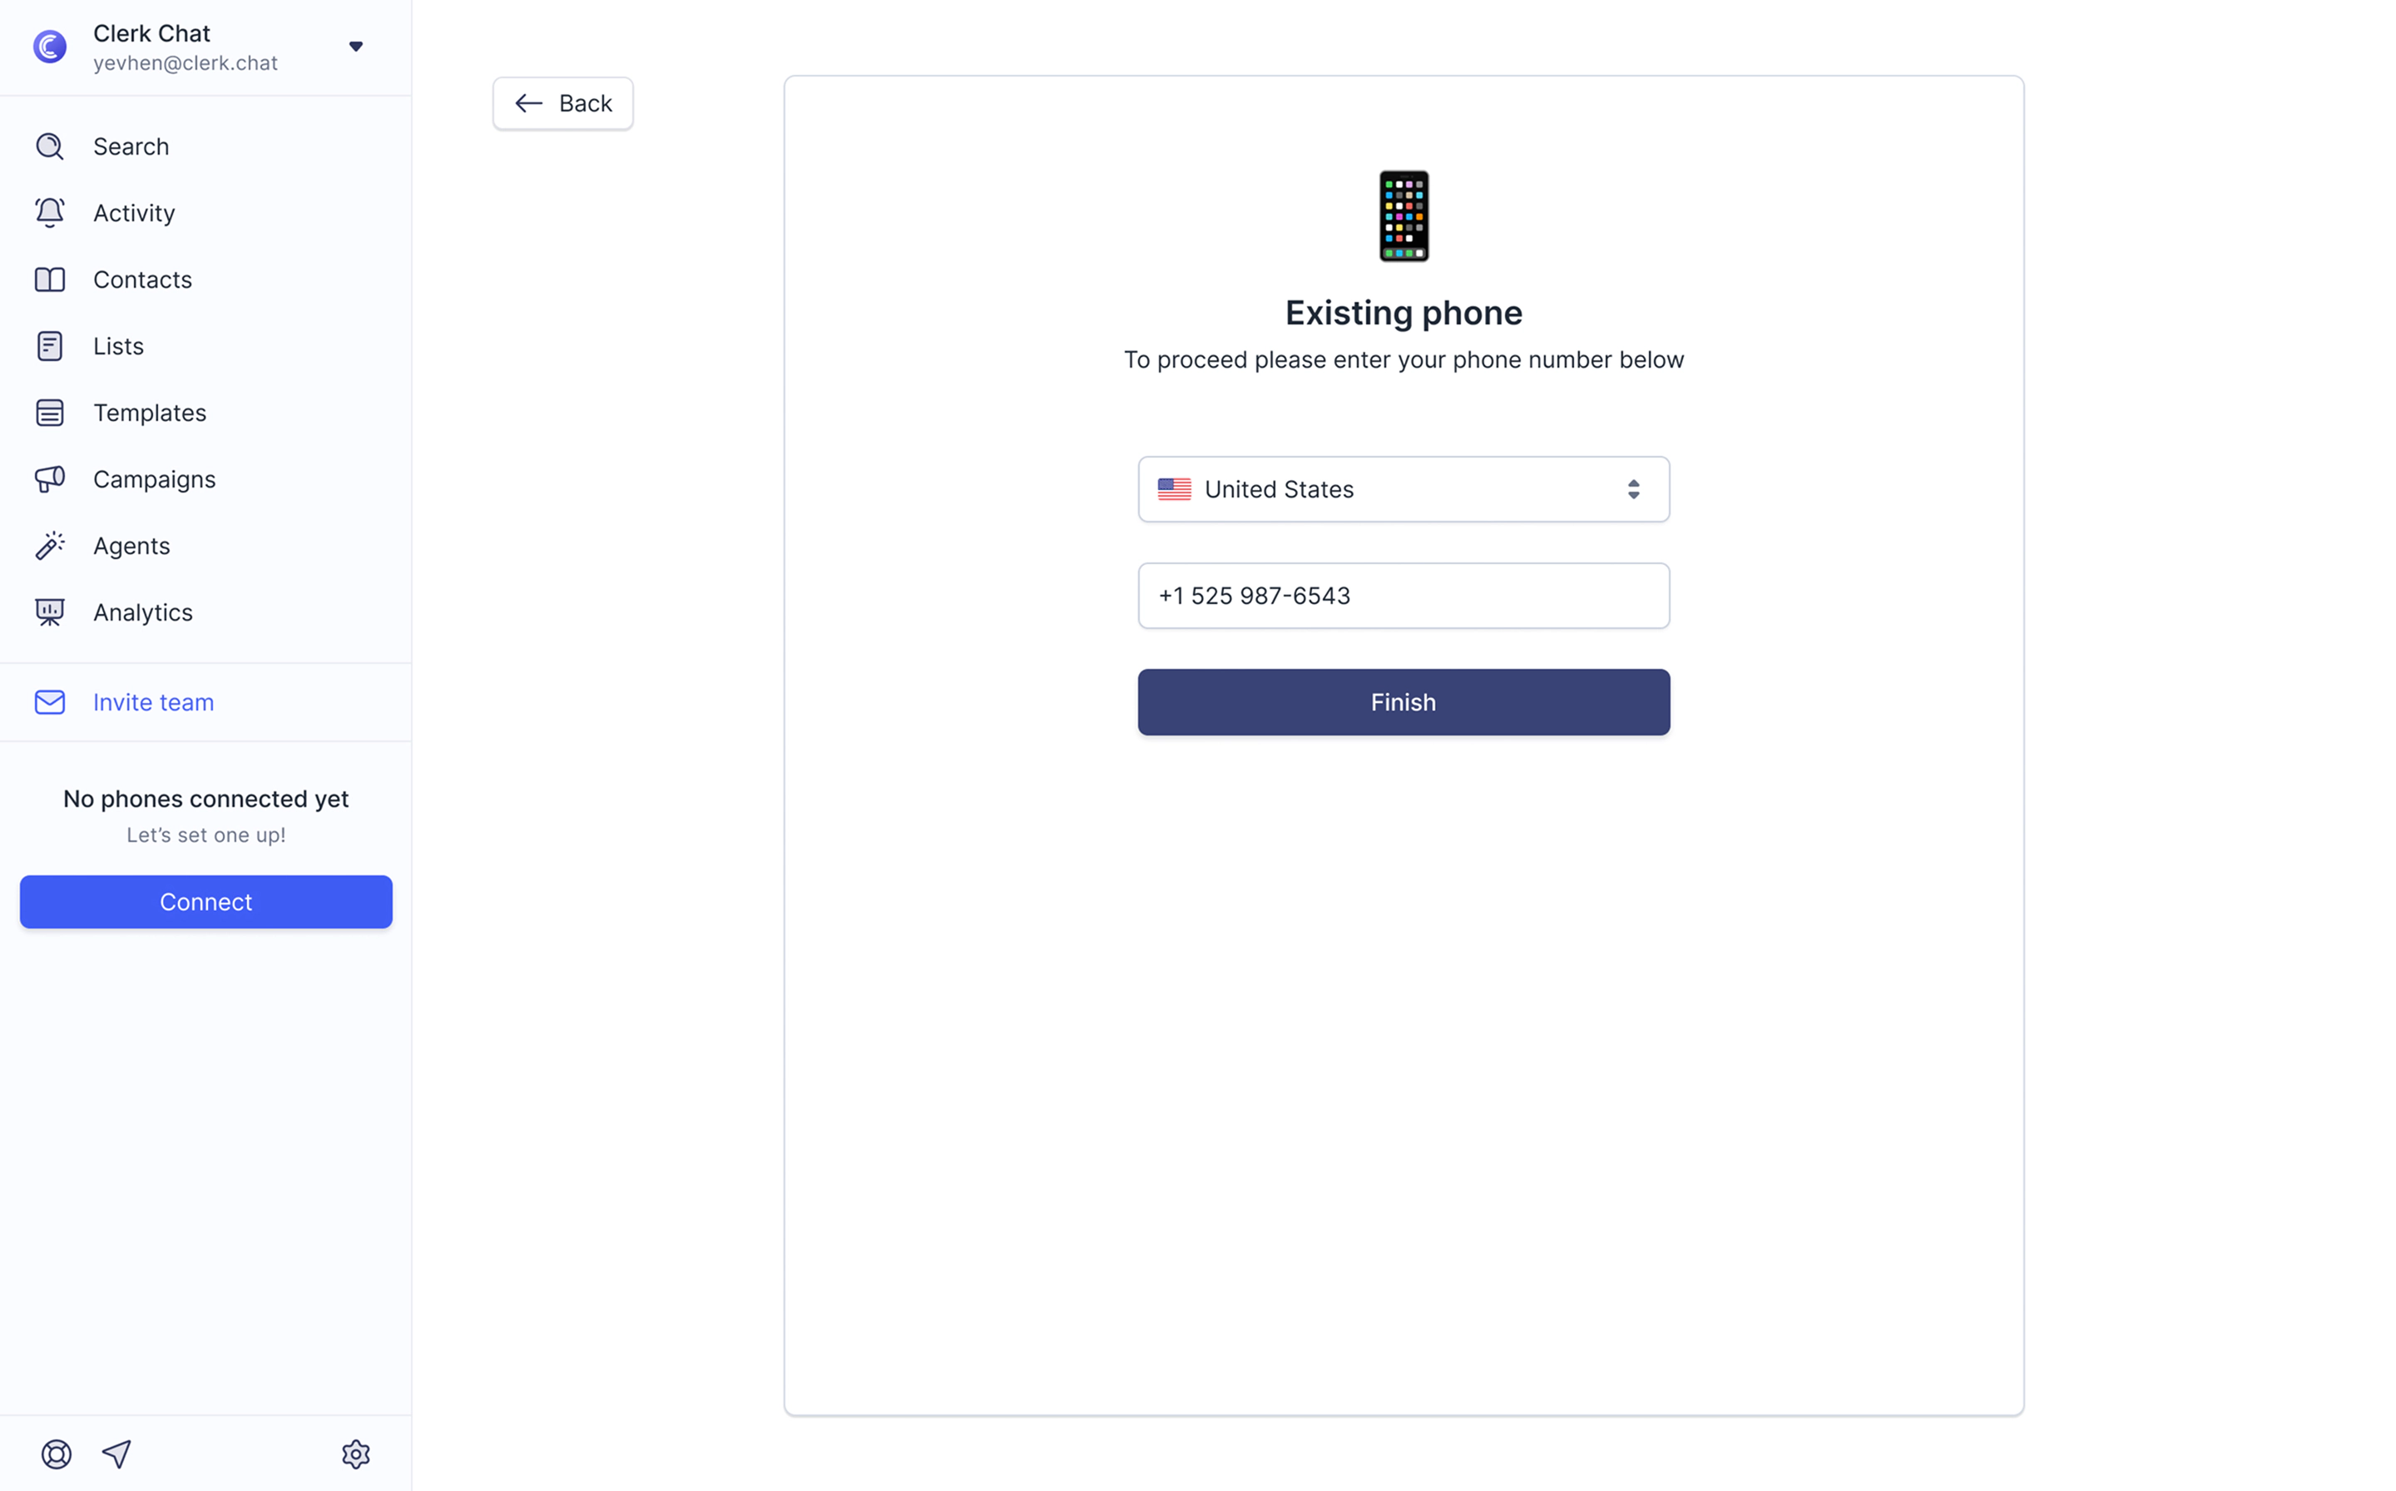Go to the Lists panel
Screen dimensions: 2396x1491
tap(117, 345)
